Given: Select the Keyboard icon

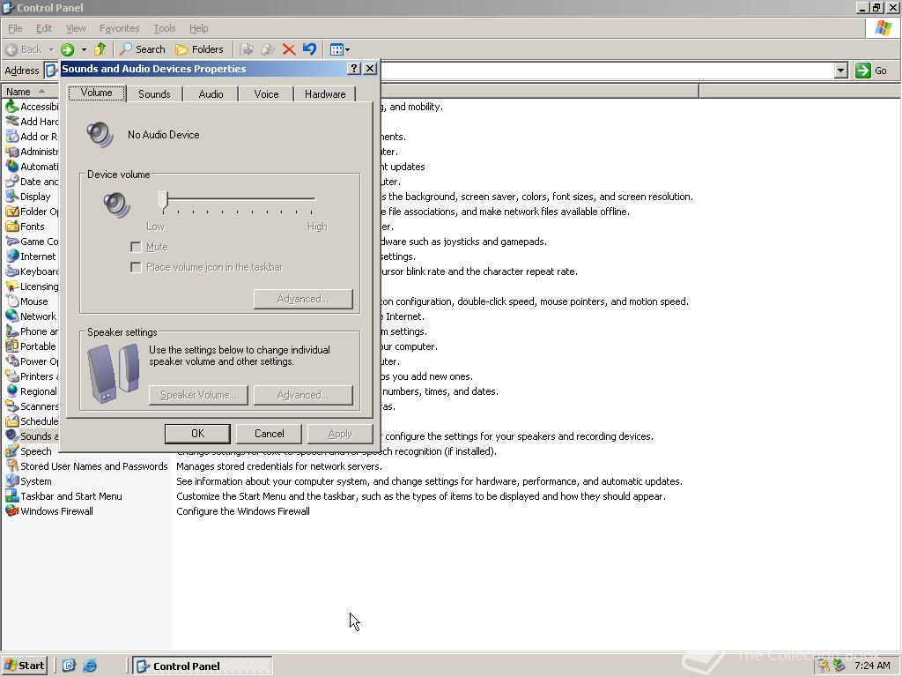Looking at the screenshot, I should pyautogui.click(x=12, y=272).
